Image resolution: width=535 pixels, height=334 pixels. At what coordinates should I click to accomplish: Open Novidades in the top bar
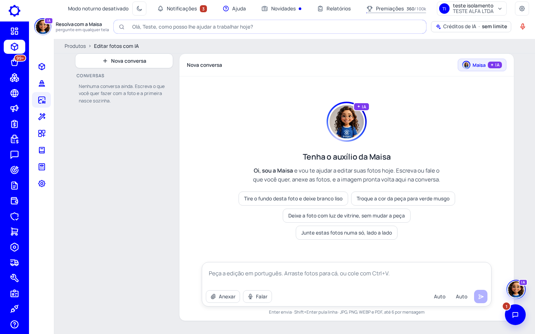[282, 9]
